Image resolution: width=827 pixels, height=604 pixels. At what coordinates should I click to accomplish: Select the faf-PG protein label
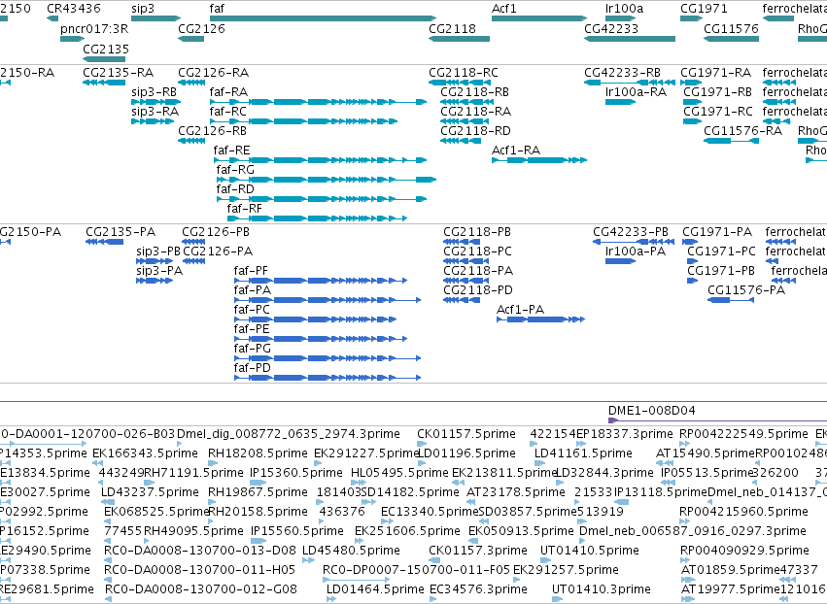pyautogui.click(x=253, y=349)
